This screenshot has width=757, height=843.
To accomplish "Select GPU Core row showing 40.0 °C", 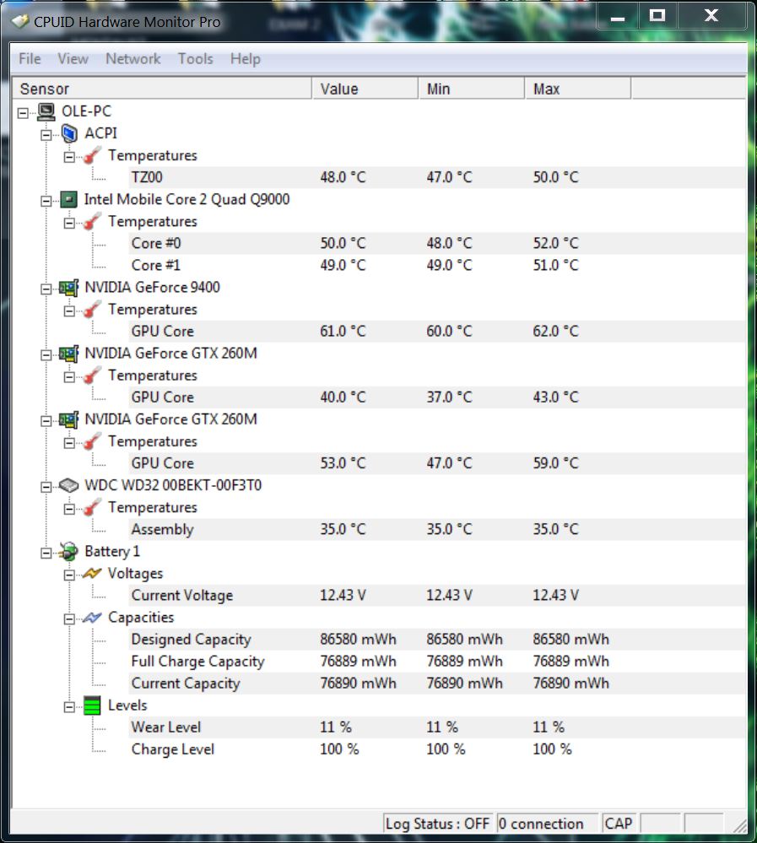I will coord(436,397).
